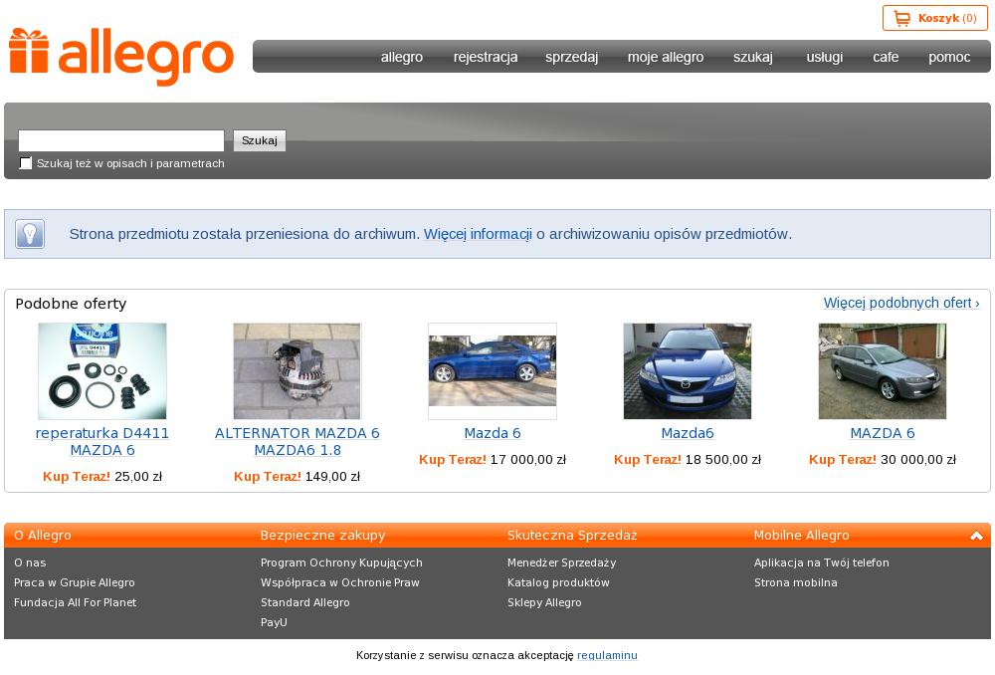This screenshot has height=675, width=995.
Task: Open reperaturka D4411 MAZDA 6 offer link
Action: point(102,441)
